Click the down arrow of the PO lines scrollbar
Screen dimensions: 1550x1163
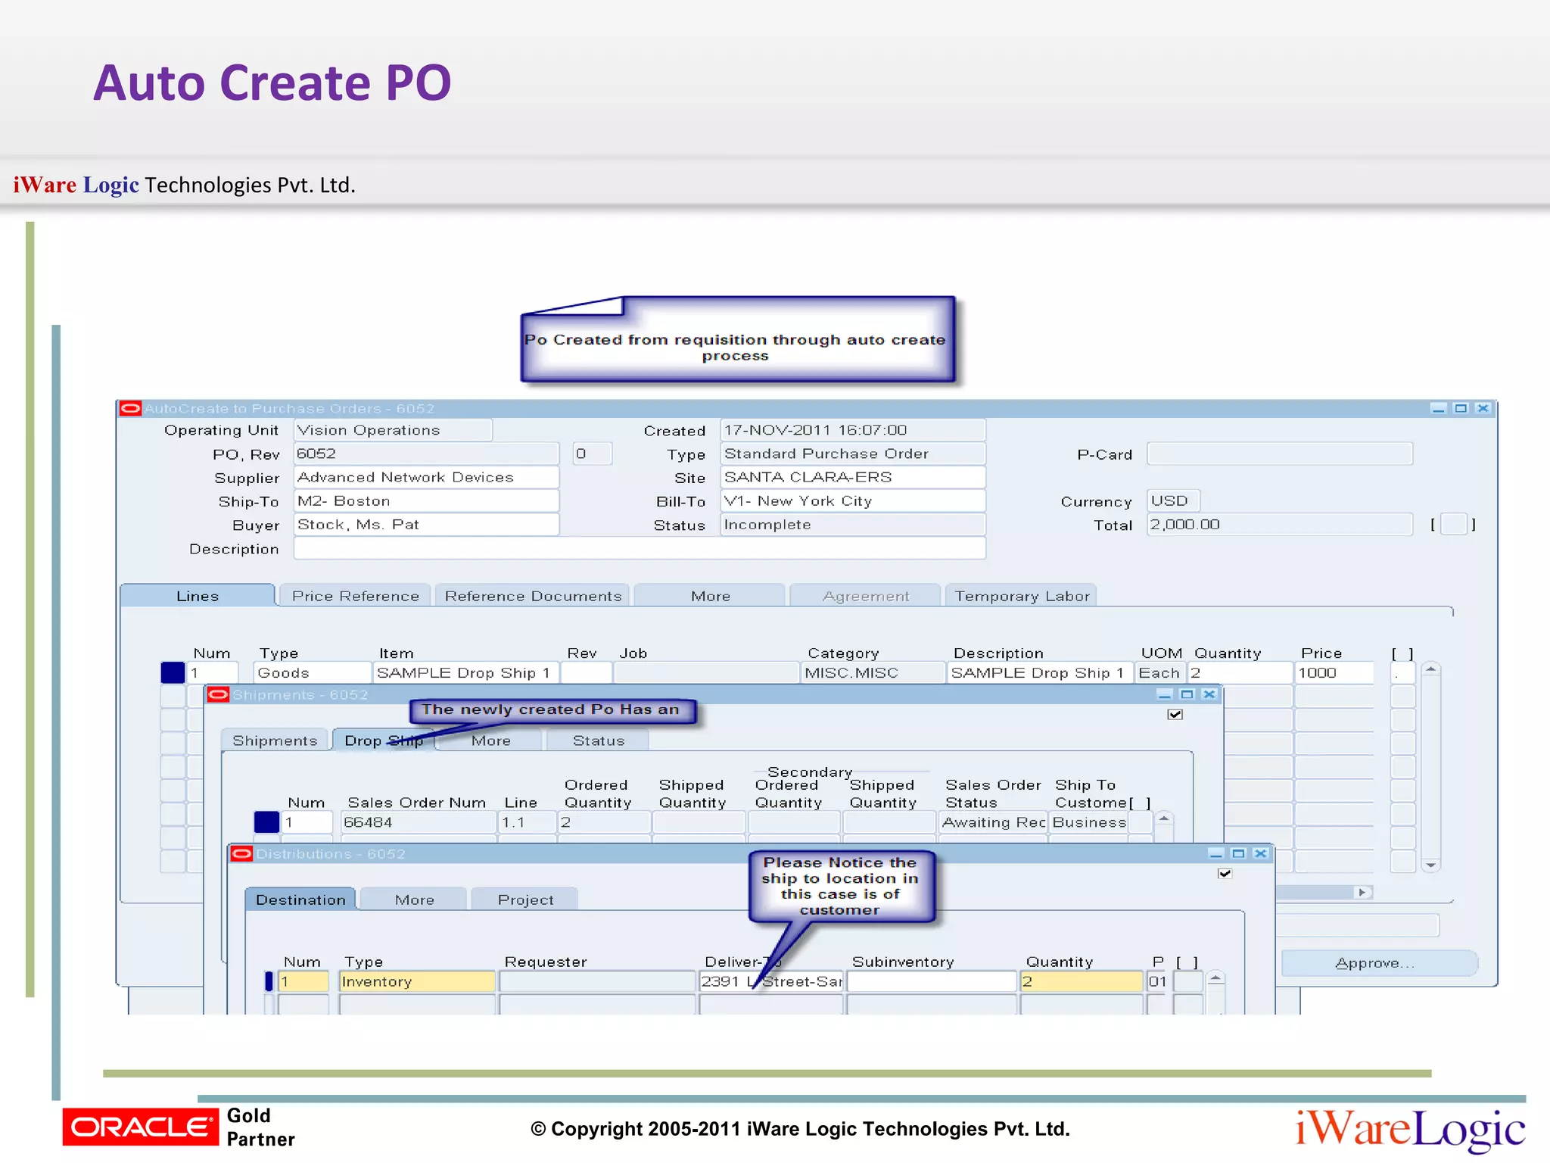(x=1430, y=865)
